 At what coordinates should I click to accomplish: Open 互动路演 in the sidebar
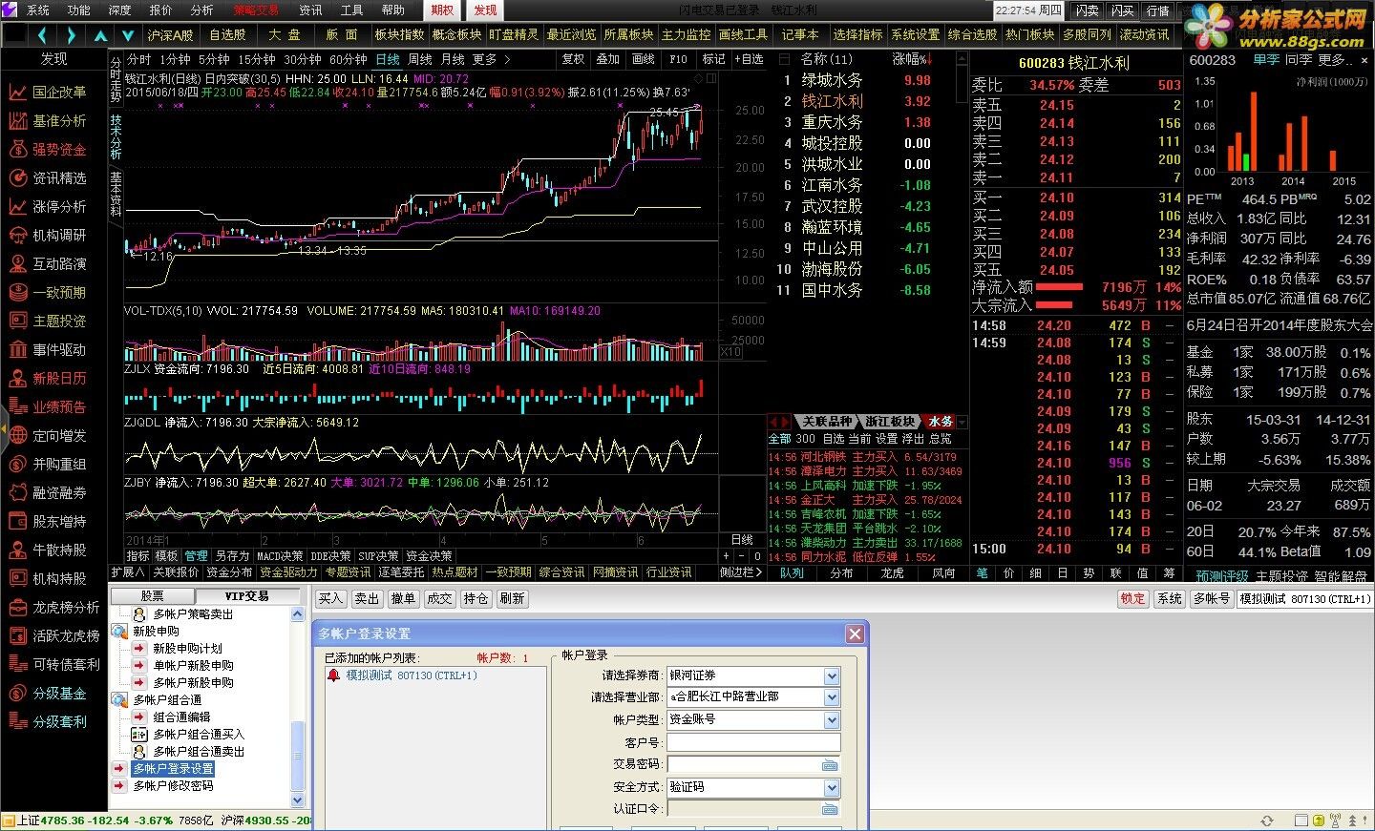[59, 264]
